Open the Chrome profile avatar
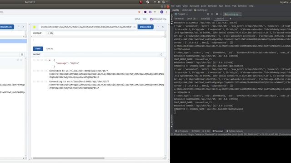The height and width of the screenshot is (163, 291). tap(162, 12)
